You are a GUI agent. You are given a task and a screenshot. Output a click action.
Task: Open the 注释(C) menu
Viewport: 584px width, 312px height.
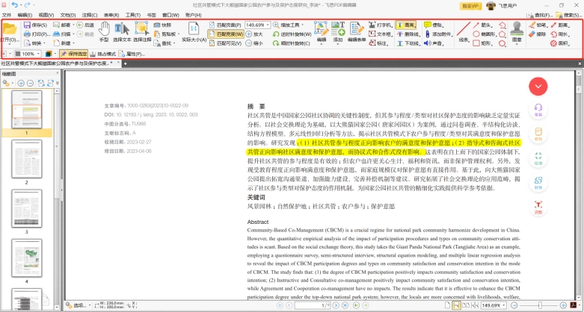coord(90,15)
